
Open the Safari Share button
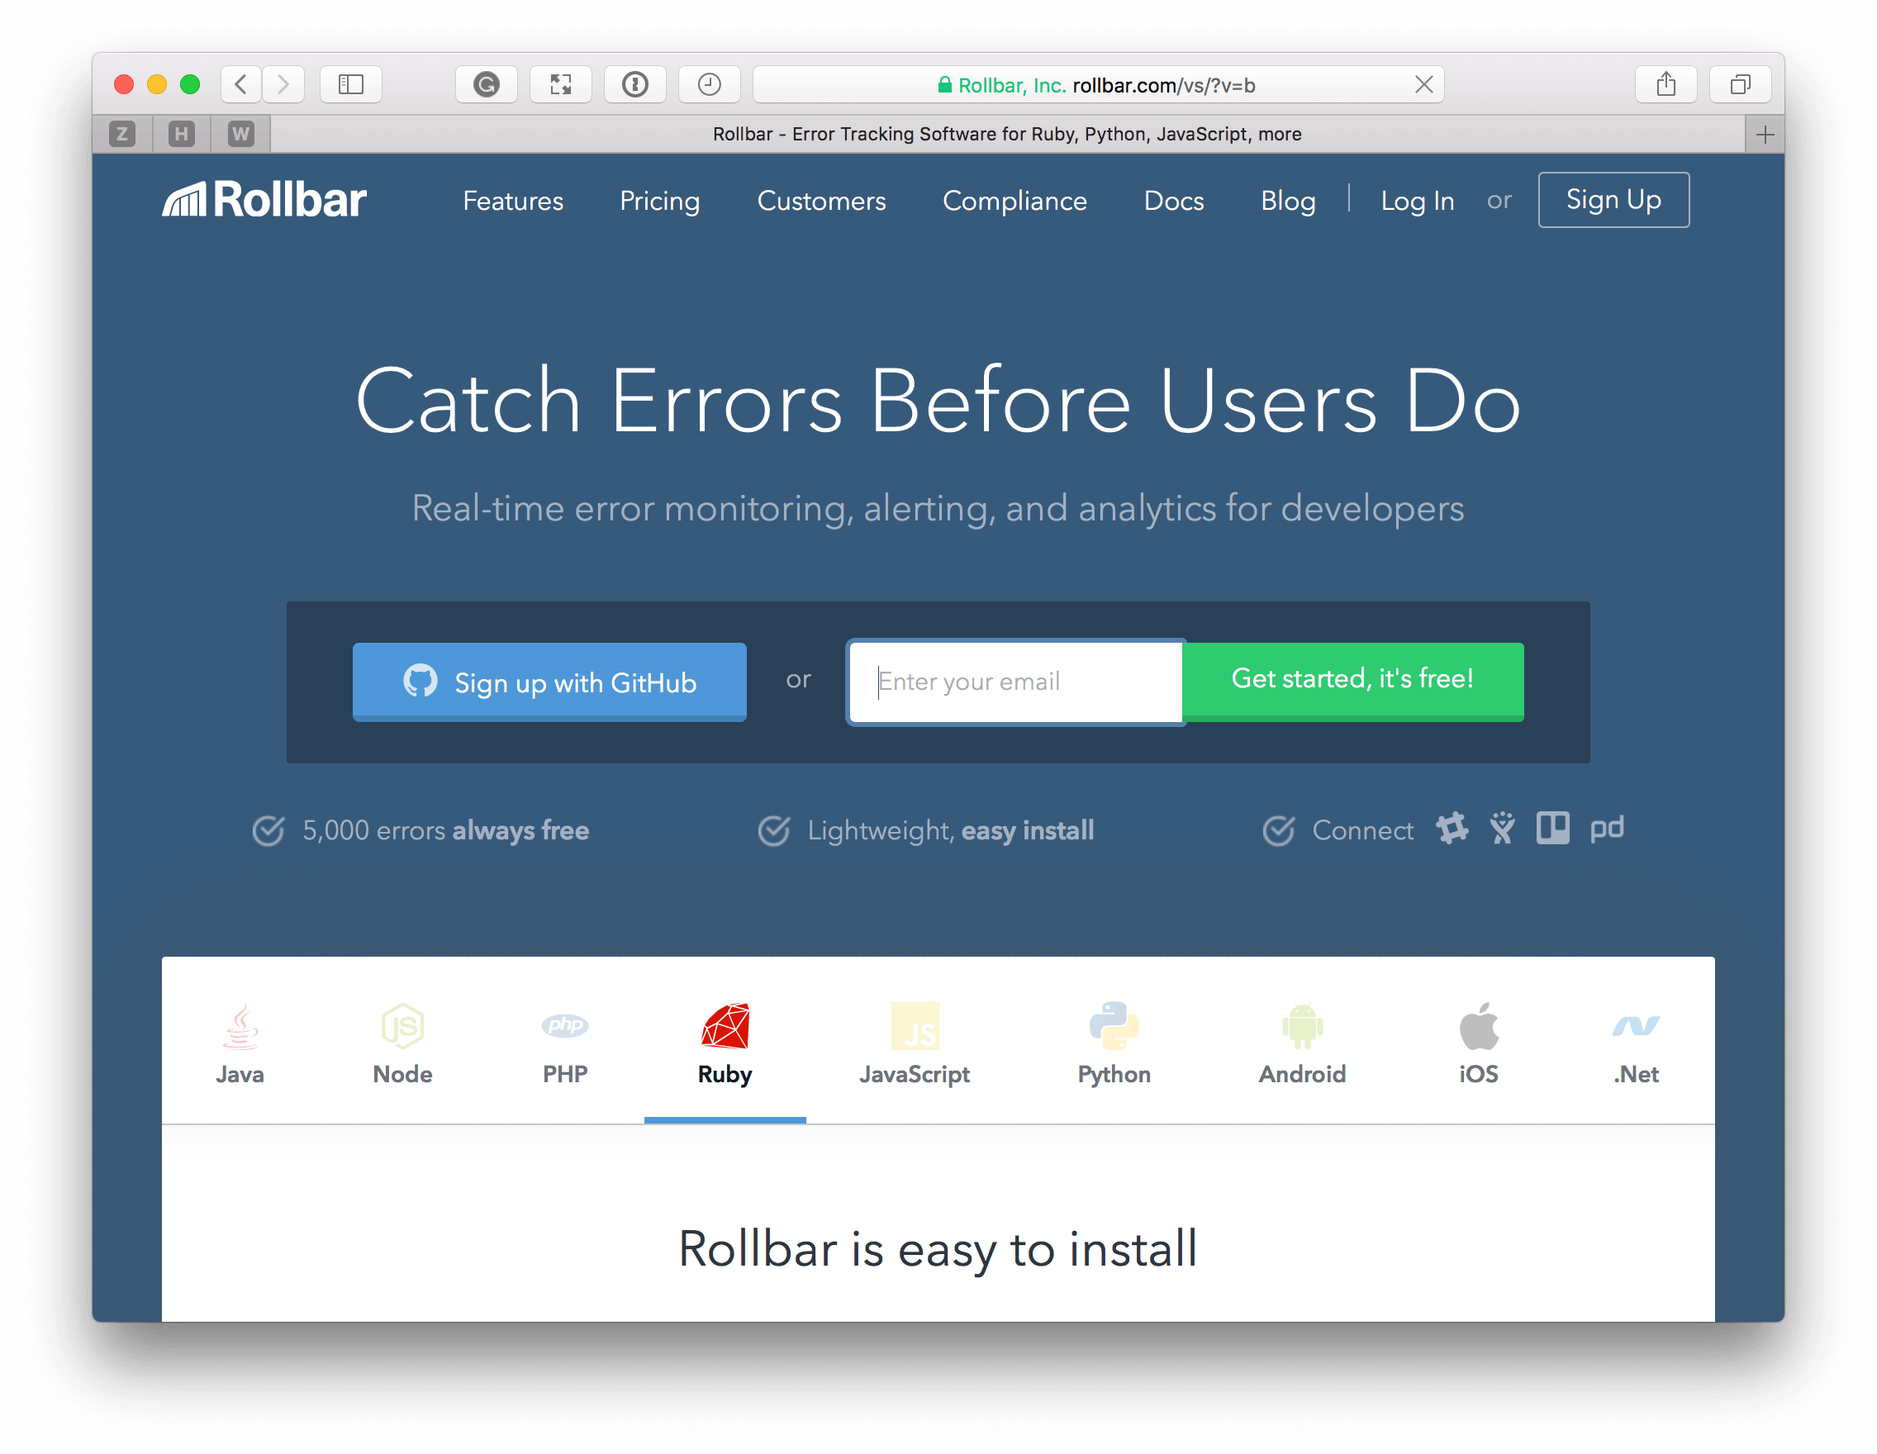point(1666,84)
